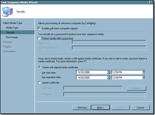Click the Browse... button
Screen dimensions: 155x115
pos(137,88)
